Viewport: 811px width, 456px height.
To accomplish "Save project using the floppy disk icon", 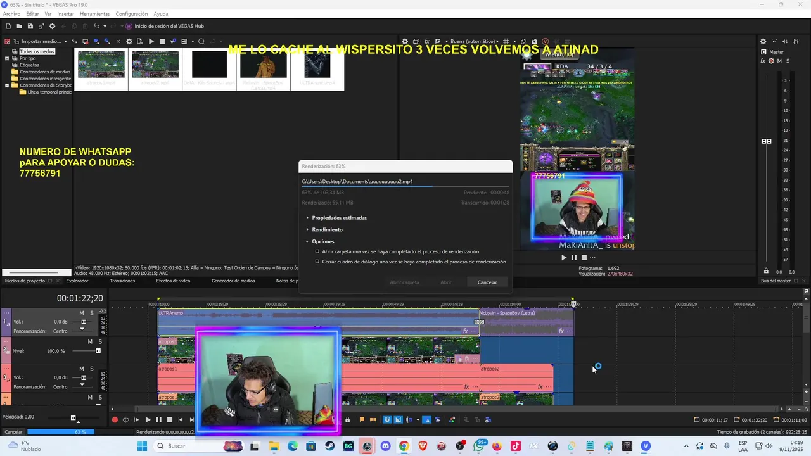I will (x=30, y=26).
